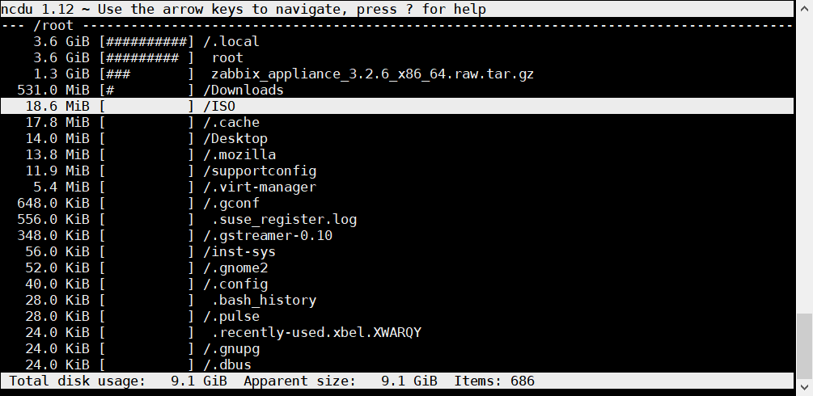Click the Apparent size status text

point(340,381)
